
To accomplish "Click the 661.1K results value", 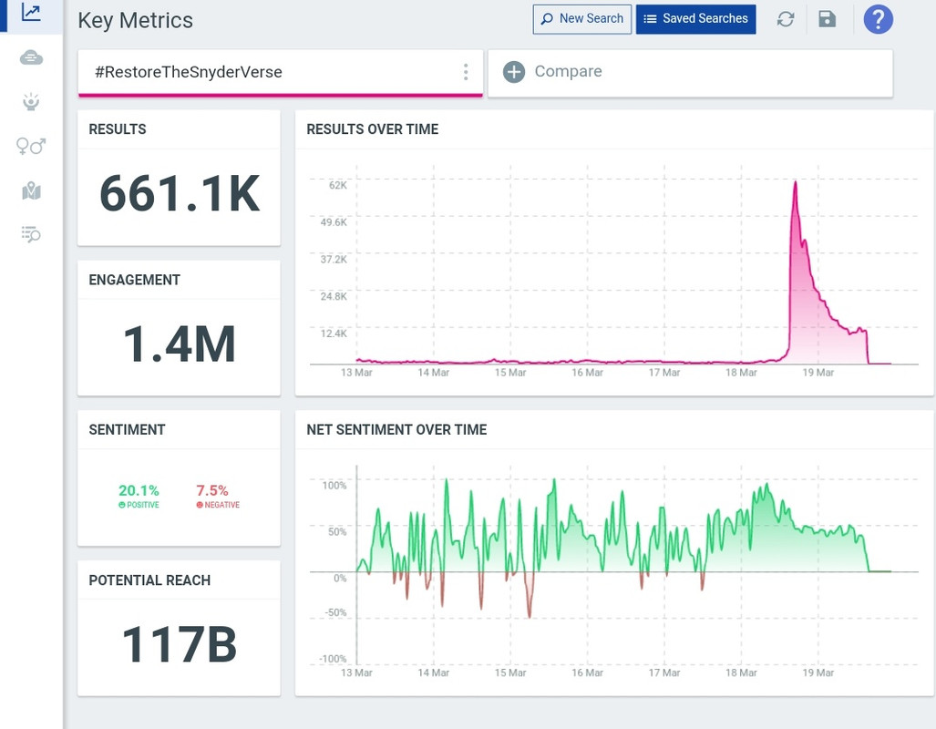I will click(180, 193).
